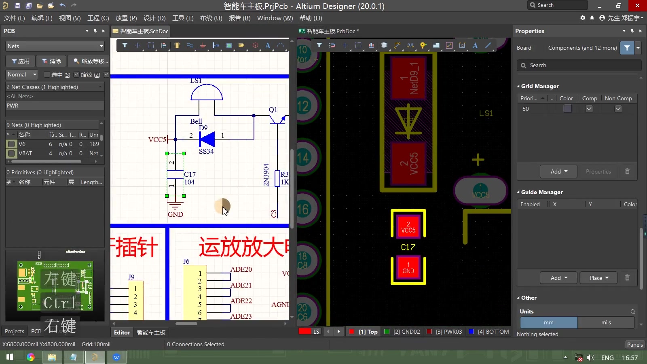647x364 pixels.
Task: Place a line on the PCB
Action: tap(488, 45)
